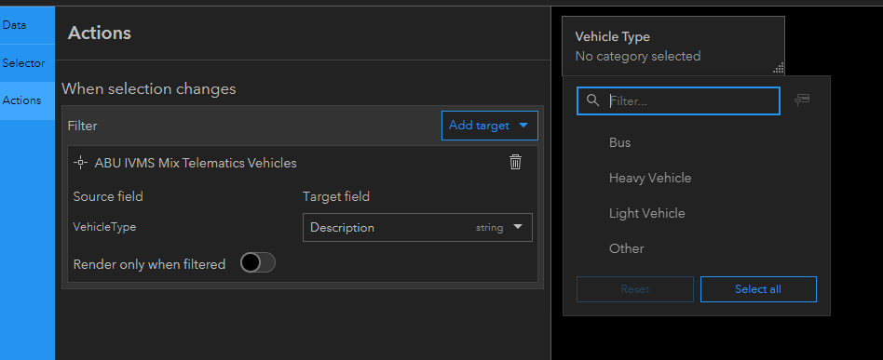The height and width of the screenshot is (360, 883).
Task: Click the When selection changes heading
Action: (149, 89)
